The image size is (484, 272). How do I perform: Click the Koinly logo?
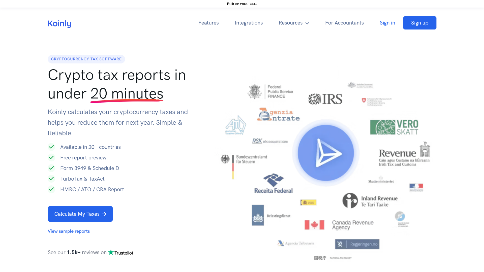pyautogui.click(x=59, y=24)
